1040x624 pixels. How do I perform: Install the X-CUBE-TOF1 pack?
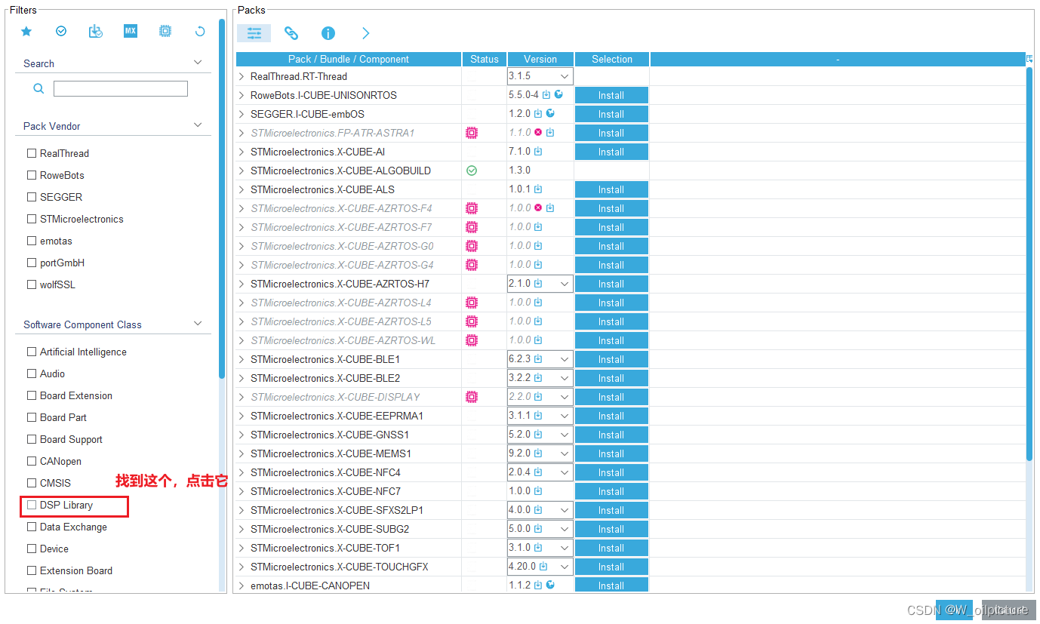611,548
